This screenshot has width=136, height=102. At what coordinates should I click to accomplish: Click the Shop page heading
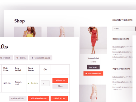point(20,21)
